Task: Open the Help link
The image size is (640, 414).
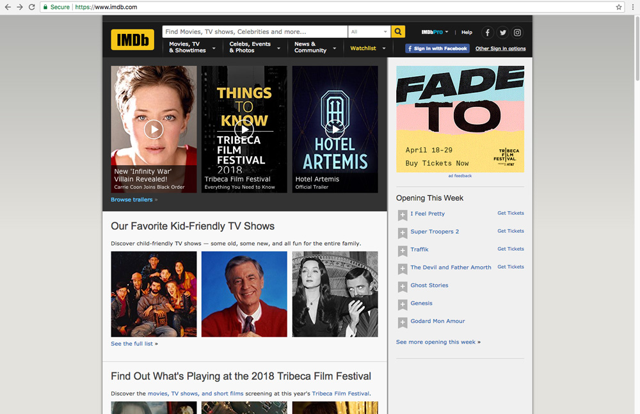Action: click(467, 32)
